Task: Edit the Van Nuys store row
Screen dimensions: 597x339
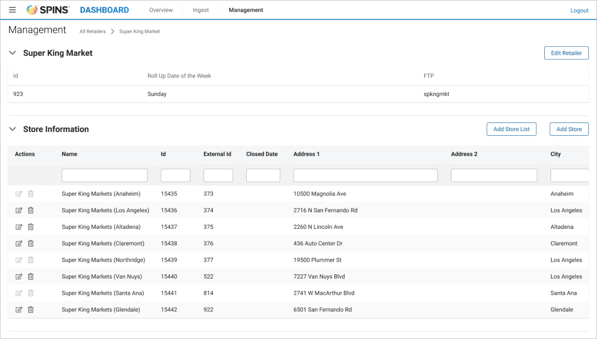Action: click(x=19, y=277)
